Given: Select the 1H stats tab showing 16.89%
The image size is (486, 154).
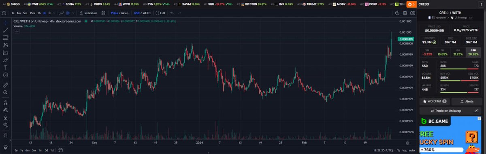Looking at the screenshot, I should (443, 52).
